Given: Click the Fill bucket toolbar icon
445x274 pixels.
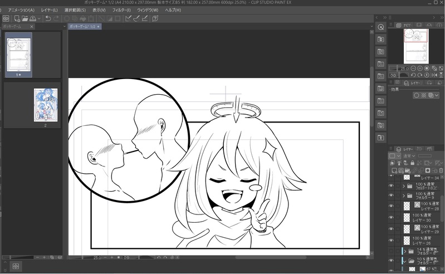Looking at the screenshot, I should pyautogui.click(x=83, y=19).
